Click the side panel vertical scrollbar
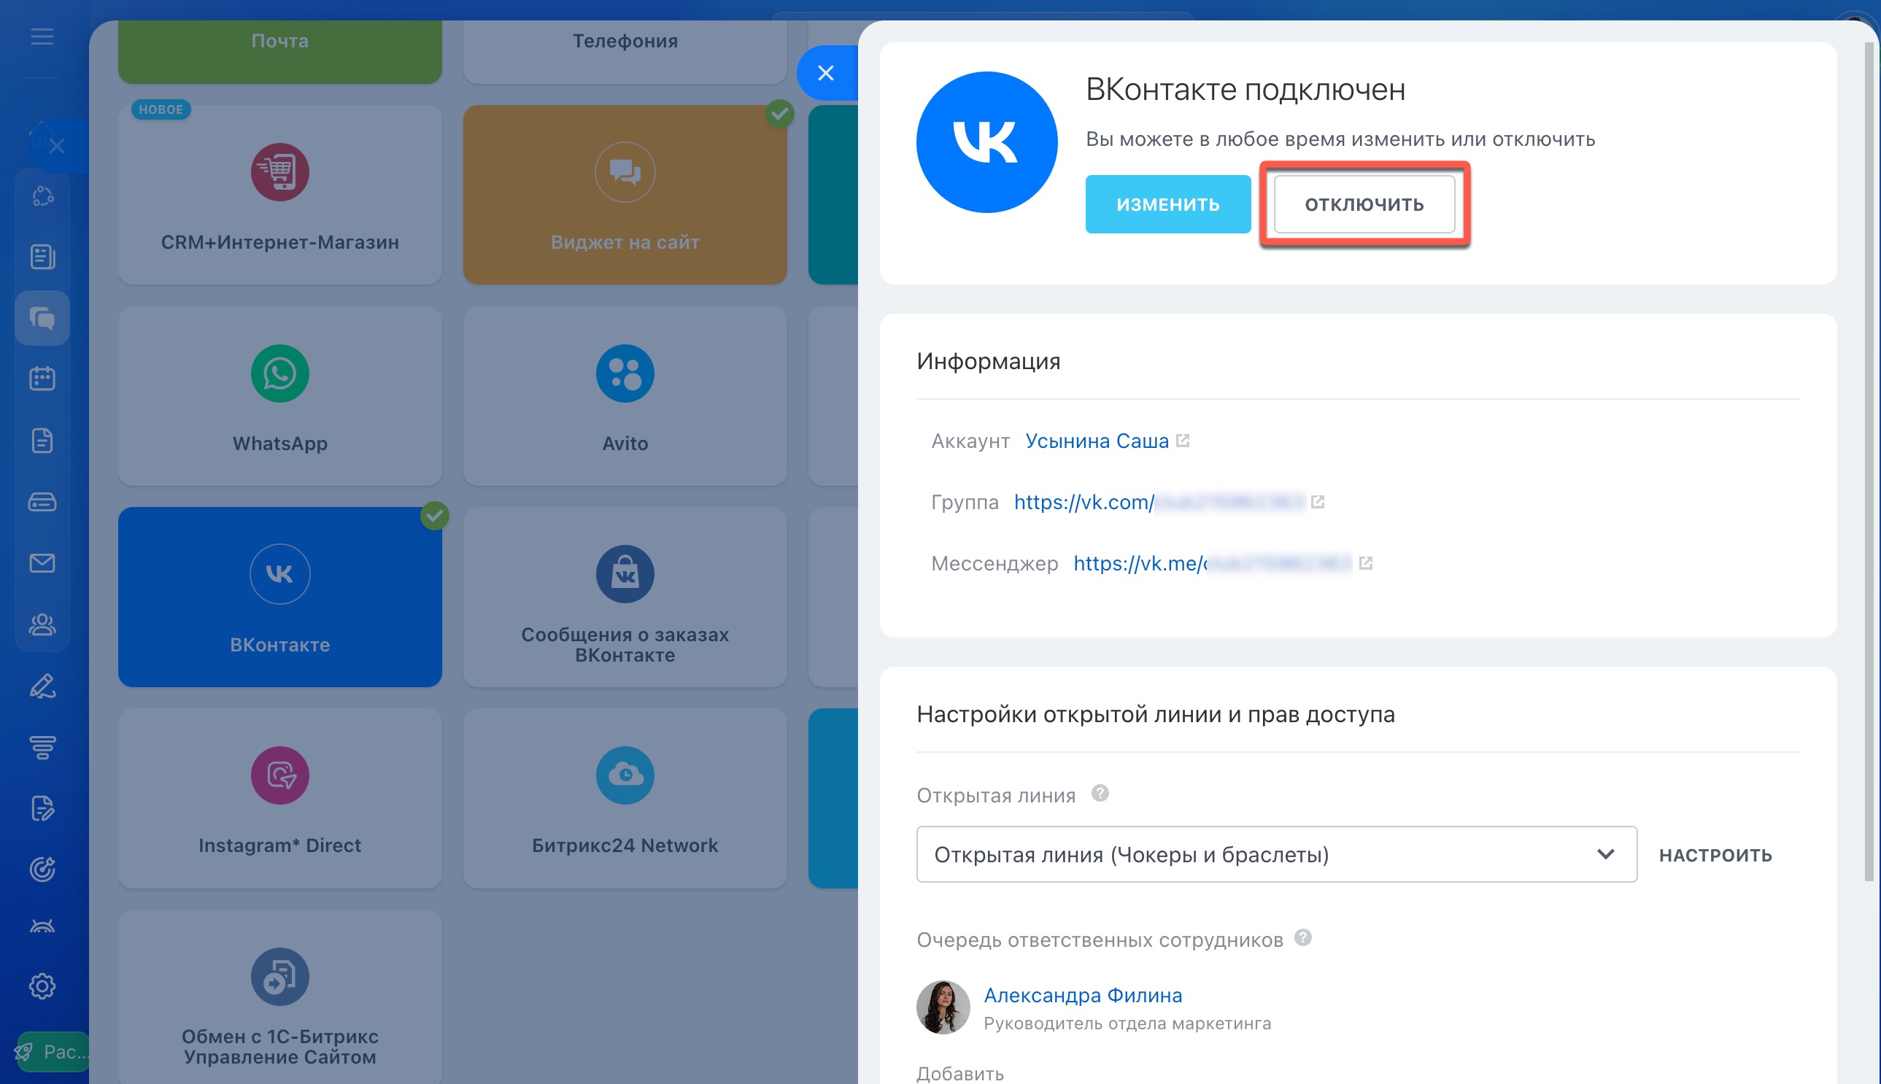The height and width of the screenshot is (1084, 1881). click(1869, 462)
